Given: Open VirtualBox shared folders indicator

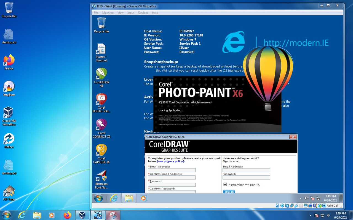Looking at the screenshot, I should coord(301,205).
